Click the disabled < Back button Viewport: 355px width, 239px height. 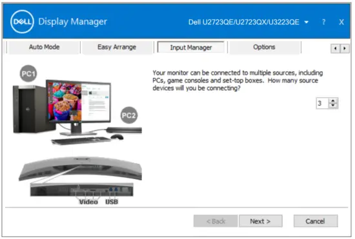[x=216, y=221]
